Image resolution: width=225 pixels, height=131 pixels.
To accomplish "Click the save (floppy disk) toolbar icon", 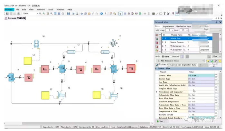I will [x=69, y=14].
